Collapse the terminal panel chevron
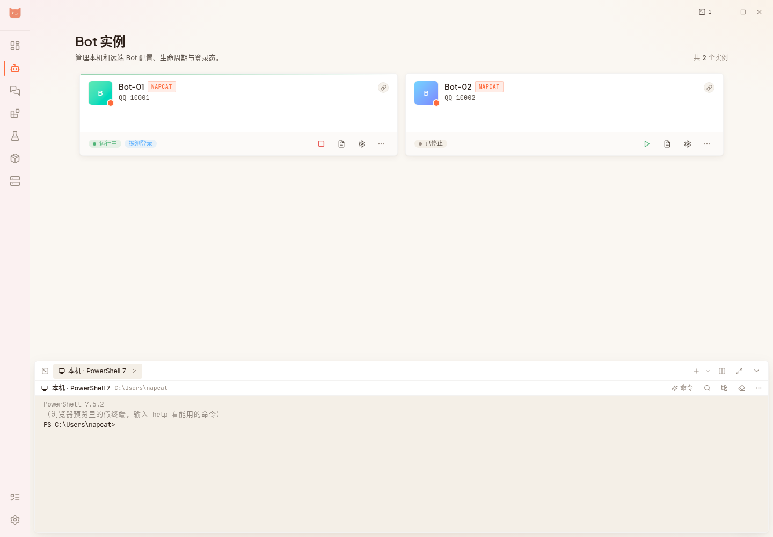This screenshot has width=773, height=537. tap(756, 371)
